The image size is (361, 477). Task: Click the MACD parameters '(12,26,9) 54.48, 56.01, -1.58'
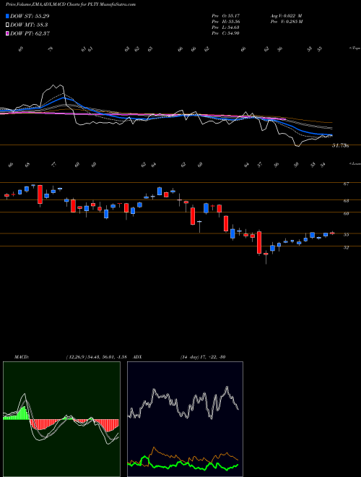click(x=98, y=356)
